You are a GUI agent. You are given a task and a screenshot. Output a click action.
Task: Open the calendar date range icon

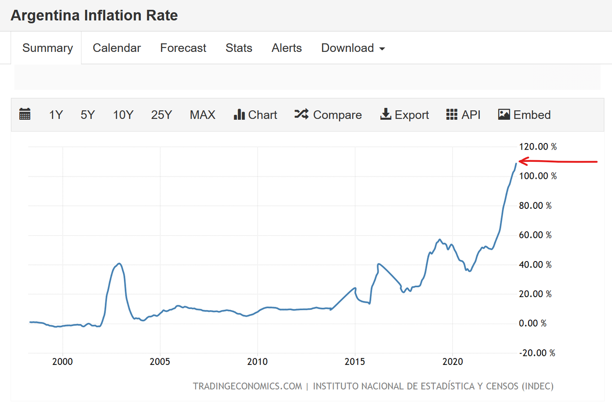click(x=25, y=114)
